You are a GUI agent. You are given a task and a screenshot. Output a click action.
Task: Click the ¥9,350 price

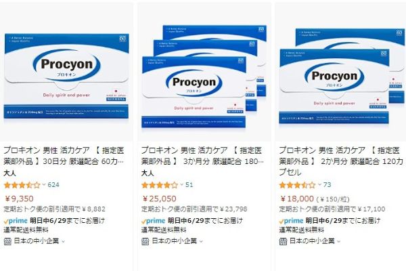19,199
